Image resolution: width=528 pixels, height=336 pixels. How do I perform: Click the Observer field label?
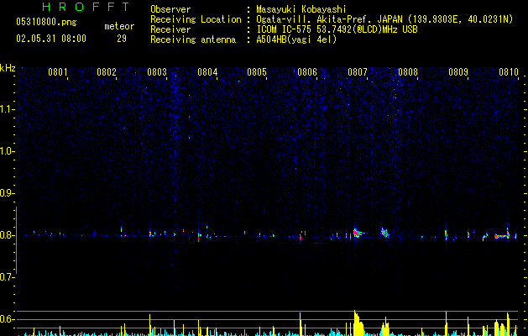click(x=170, y=9)
